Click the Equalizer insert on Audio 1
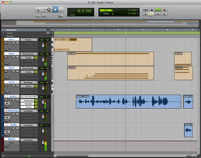The height and width of the screenshot is (158, 201). [28, 104]
